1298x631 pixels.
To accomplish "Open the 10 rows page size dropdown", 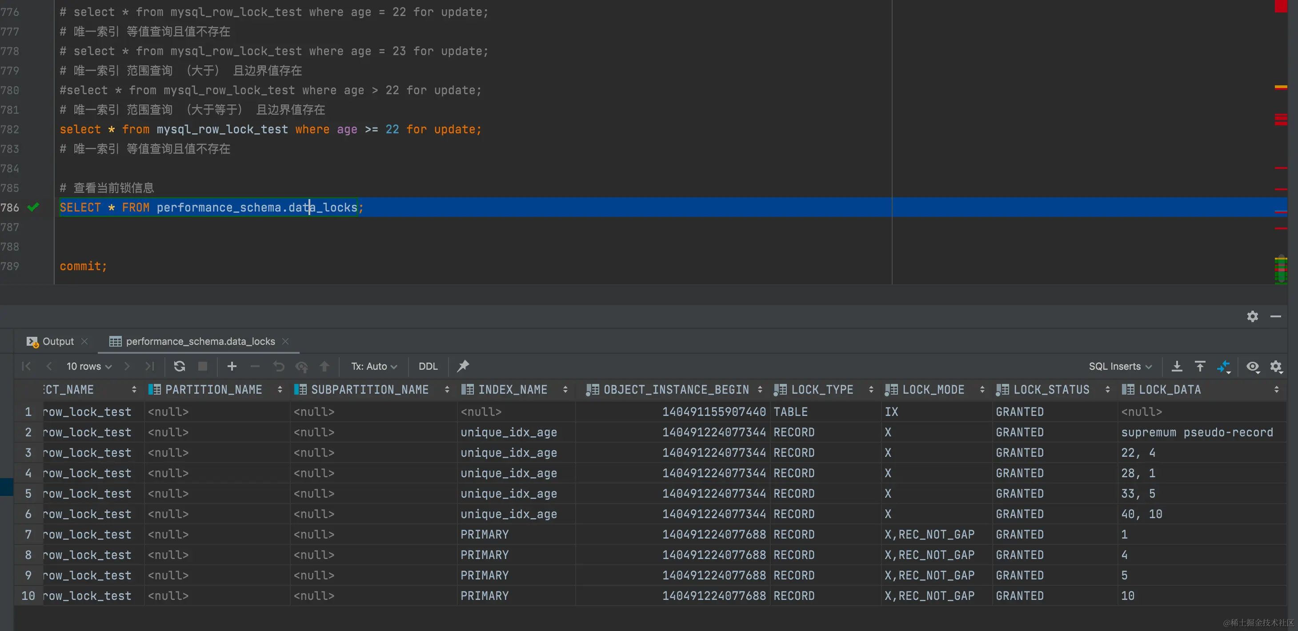I will coord(89,366).
